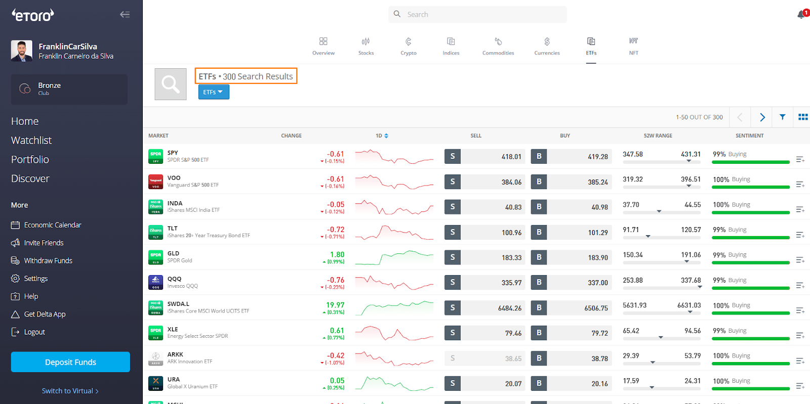Select the ETFs tab
The height and width of the screenshot is (404, 810).
591,46
